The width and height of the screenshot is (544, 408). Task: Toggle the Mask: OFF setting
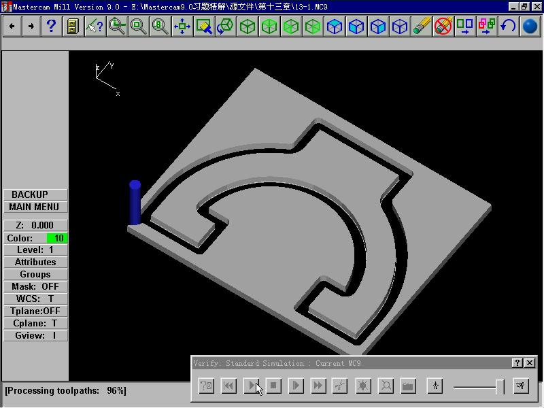pos(35,286)
